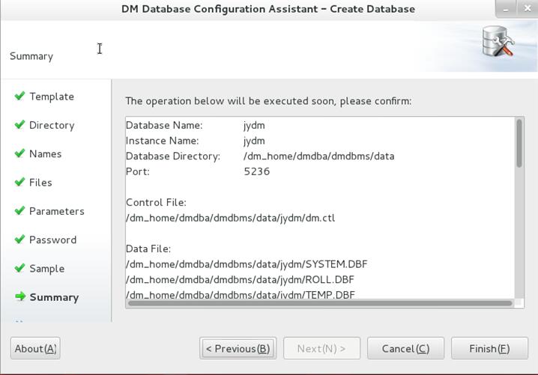Click the checkmark icon beside Password

[x=20, y=240]
